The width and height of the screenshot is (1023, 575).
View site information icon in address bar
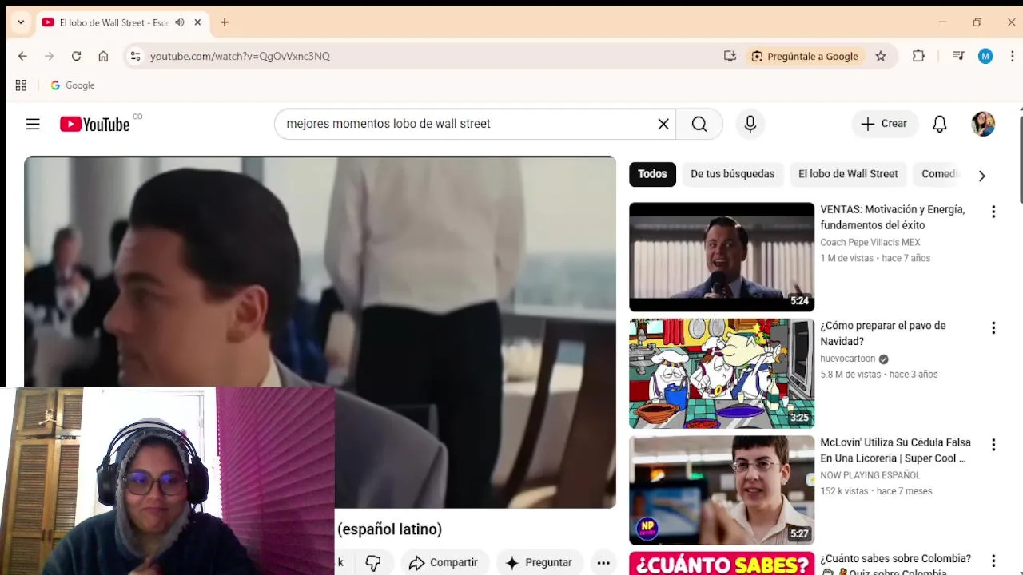[x=135, y=56]
